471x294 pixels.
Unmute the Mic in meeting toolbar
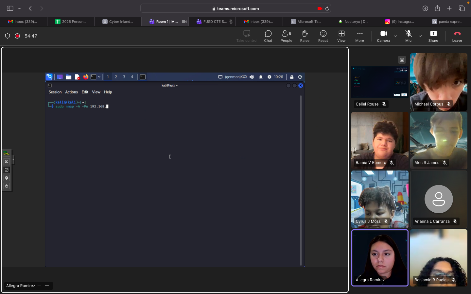[408, 36]
